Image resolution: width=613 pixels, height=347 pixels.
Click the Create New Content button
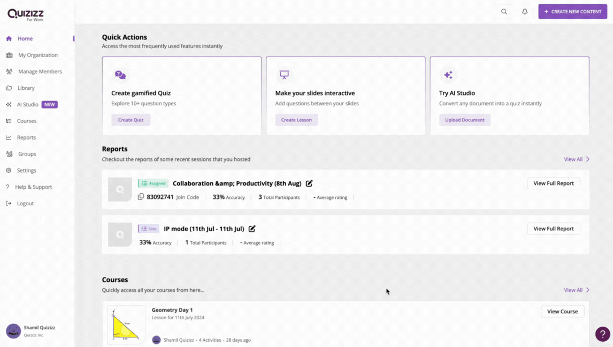(x=572, y=12)
